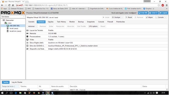This screenshot has width=169, height=95.
Task: Open the Task History tab
Action: pyautogui.click(x=61, y=22)
